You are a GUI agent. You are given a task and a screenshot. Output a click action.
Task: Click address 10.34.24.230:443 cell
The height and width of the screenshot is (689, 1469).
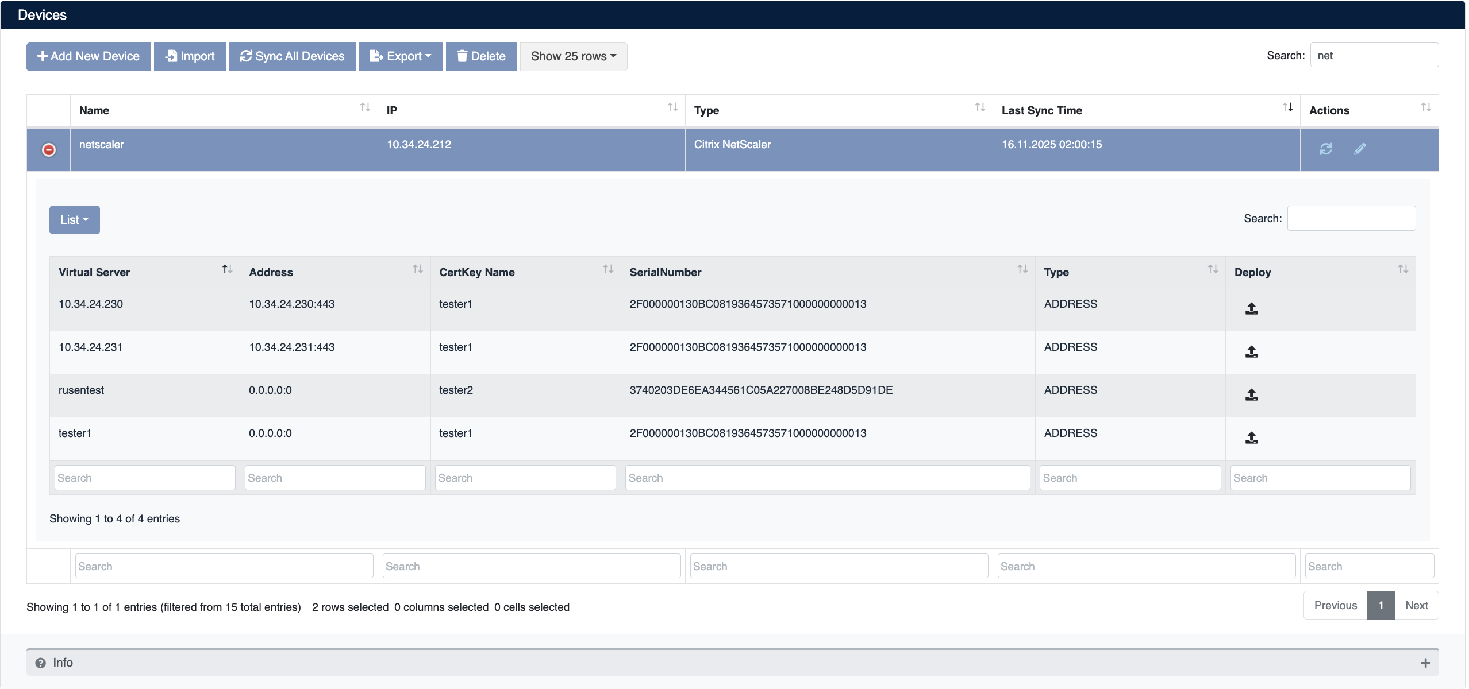click(x=335, y=309)
